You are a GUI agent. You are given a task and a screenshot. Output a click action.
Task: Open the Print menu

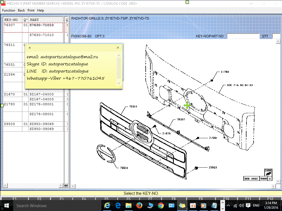click(31, 10)
